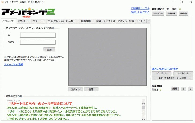This screenshot has width=195, height=123.
Task: Move the working ID down with ↓
Action: click(x=190, y=89)
